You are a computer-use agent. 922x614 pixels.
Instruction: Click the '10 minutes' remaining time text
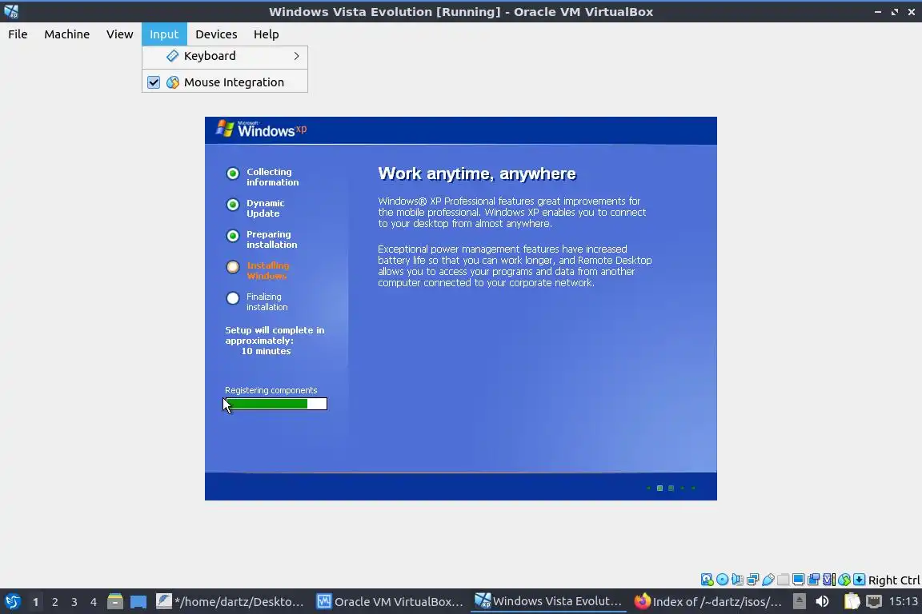[x=266, y=351]
